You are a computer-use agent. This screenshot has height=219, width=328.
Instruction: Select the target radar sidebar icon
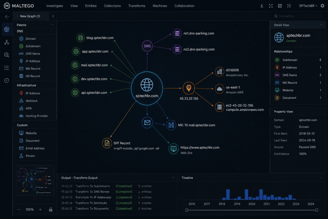coord(7,29)
